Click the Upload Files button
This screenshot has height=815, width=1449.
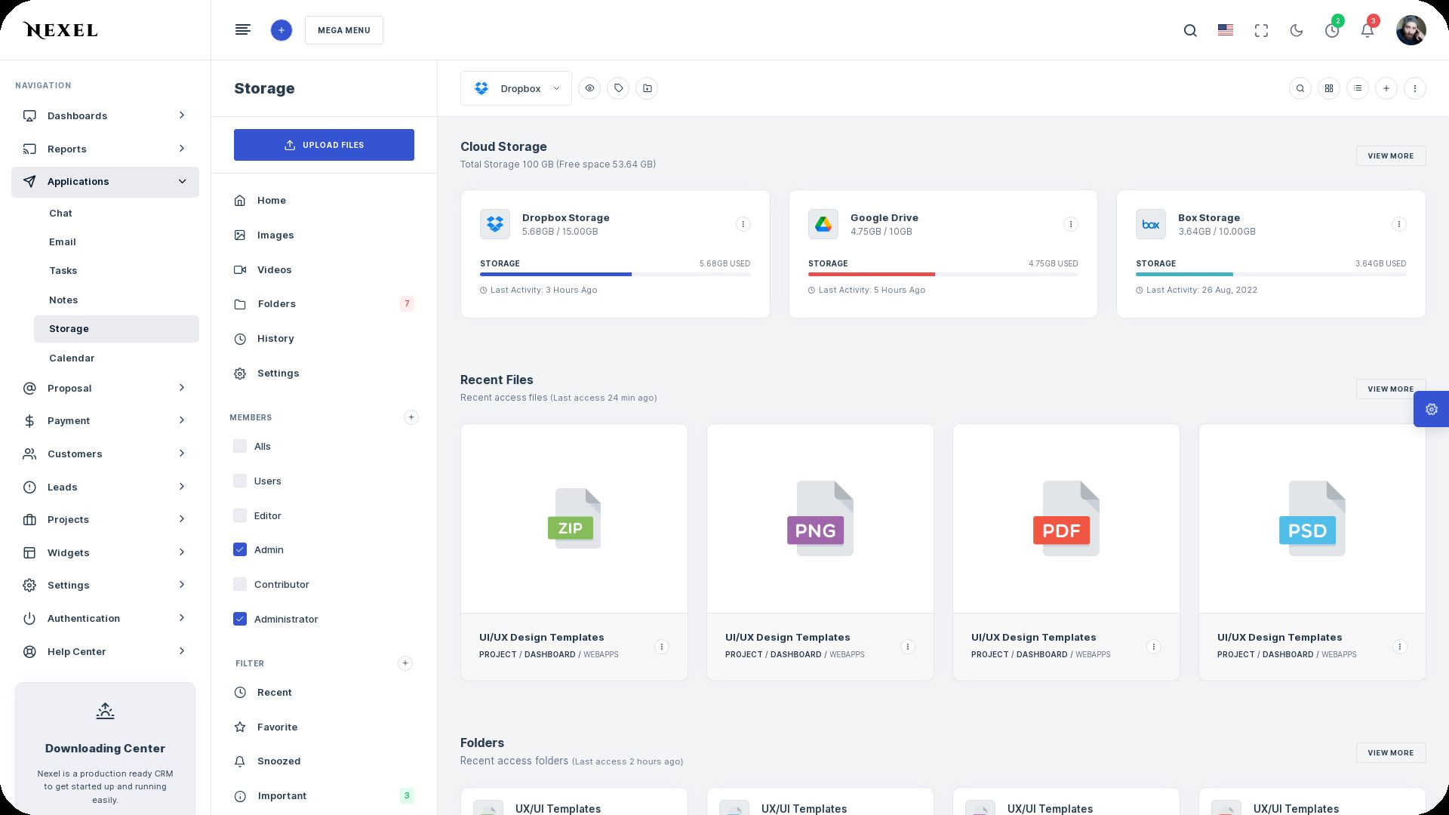coord(324,145)
